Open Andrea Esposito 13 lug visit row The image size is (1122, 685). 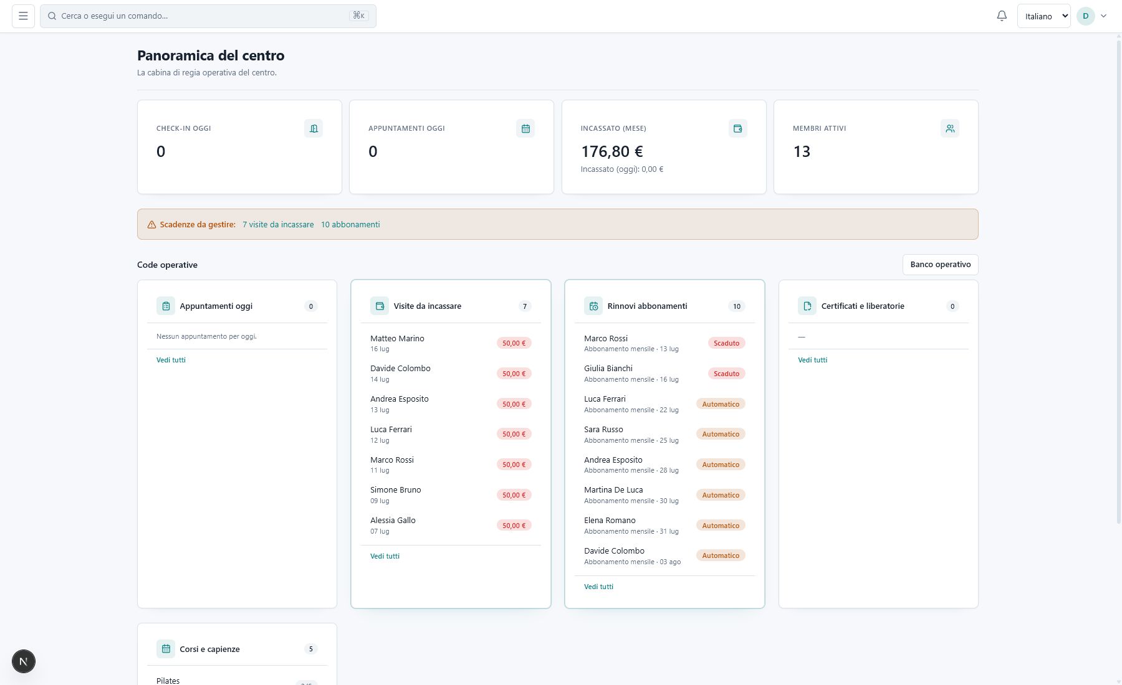point(451,404)
